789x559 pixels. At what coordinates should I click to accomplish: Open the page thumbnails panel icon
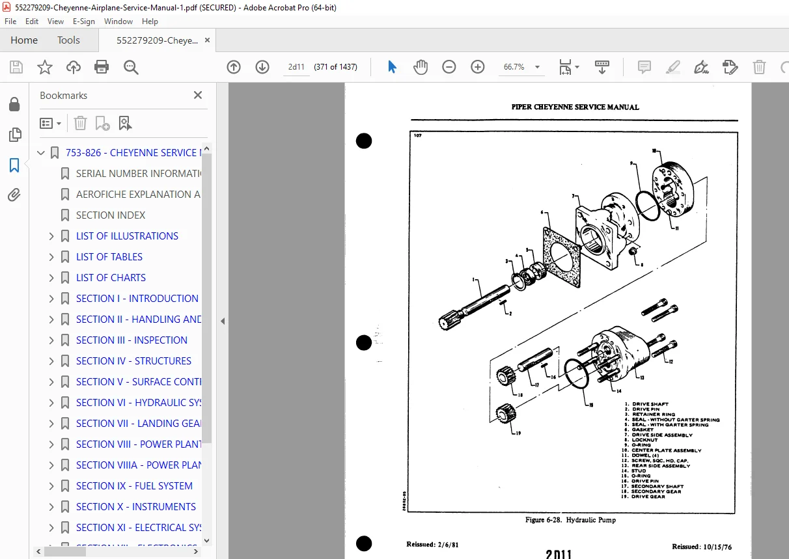[x=14, y=135]
